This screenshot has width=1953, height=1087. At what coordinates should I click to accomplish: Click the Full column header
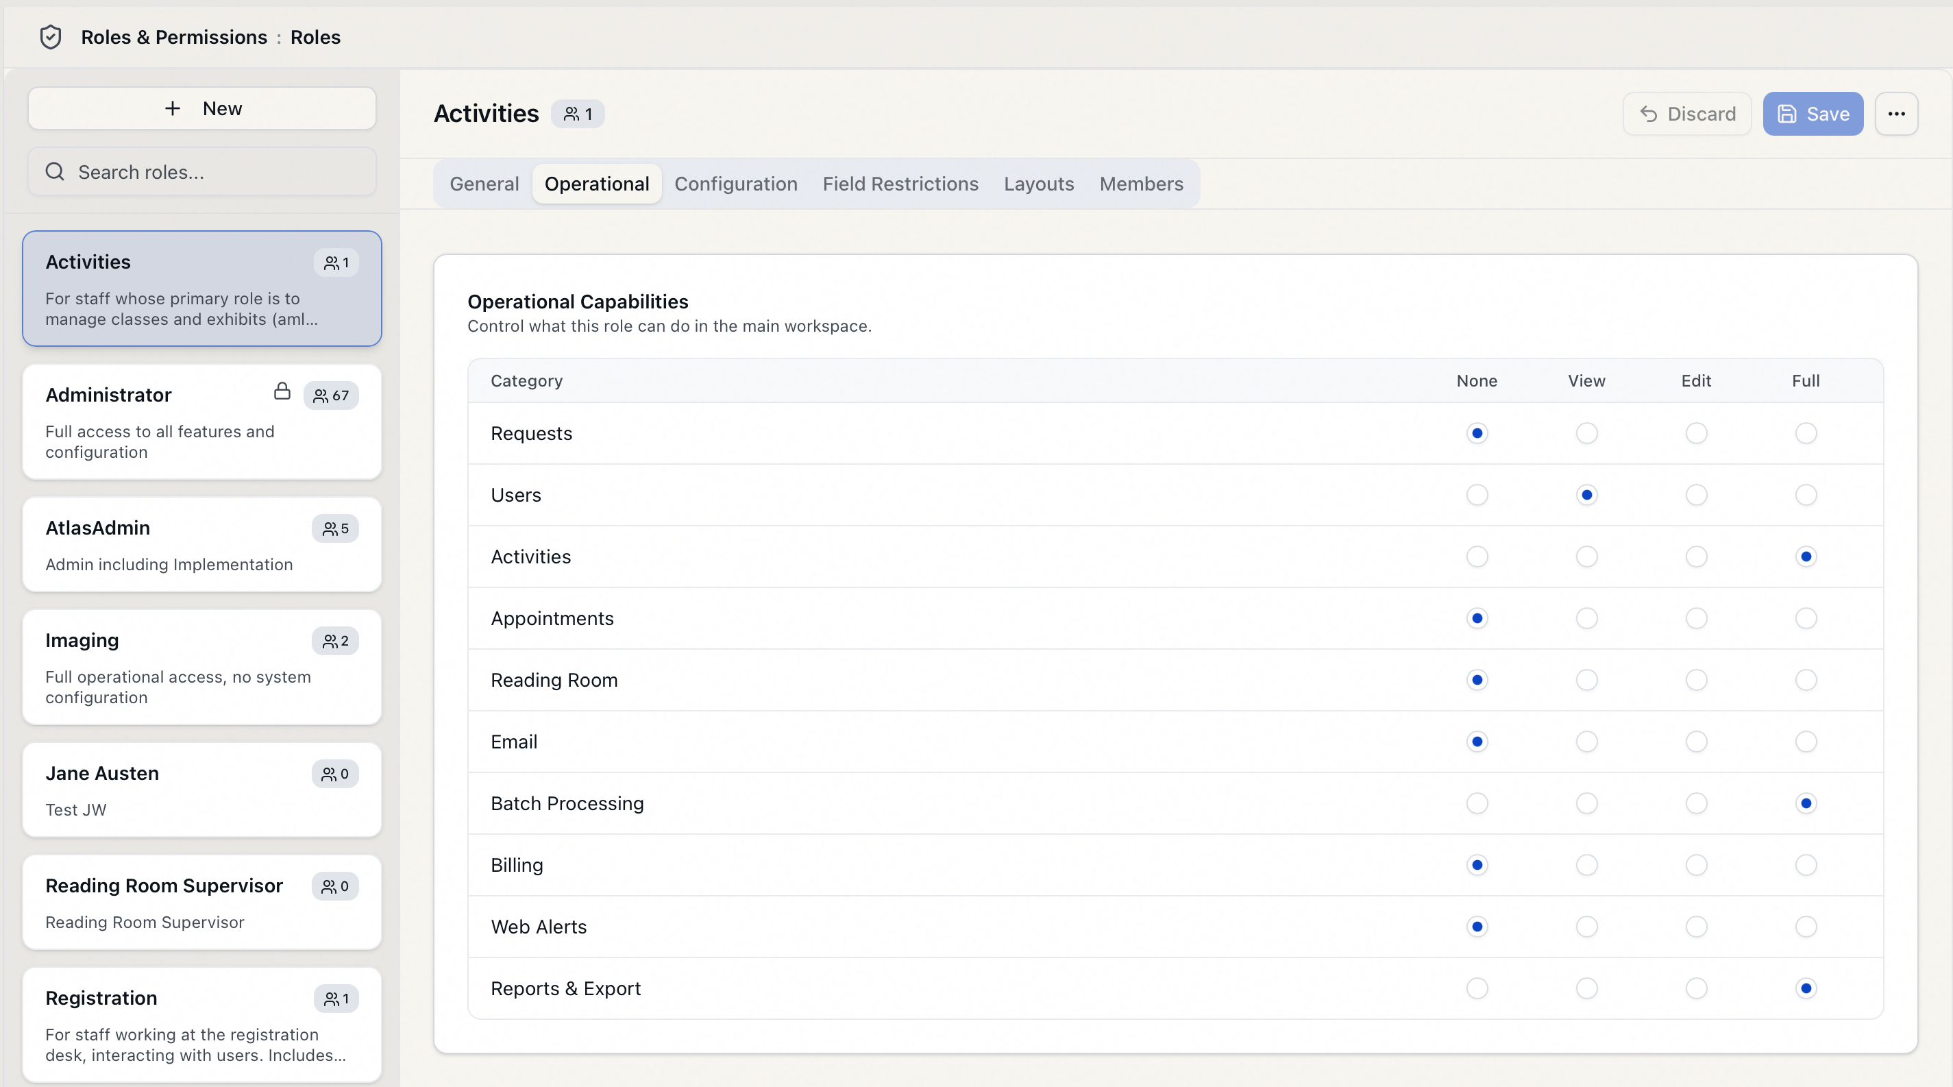coord(1806,381)
